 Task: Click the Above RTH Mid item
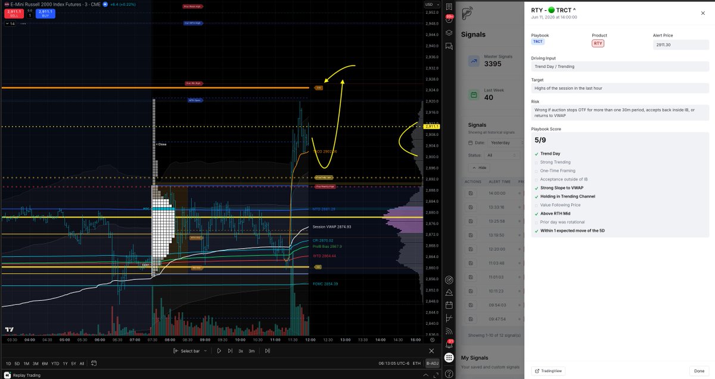(x=554, y=213)
